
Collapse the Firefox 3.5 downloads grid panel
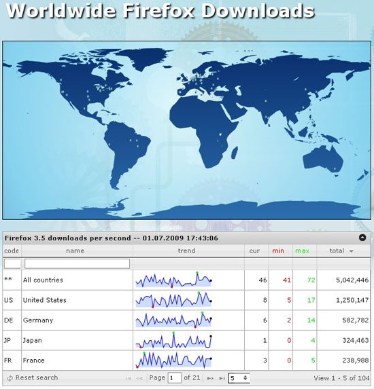362,238
